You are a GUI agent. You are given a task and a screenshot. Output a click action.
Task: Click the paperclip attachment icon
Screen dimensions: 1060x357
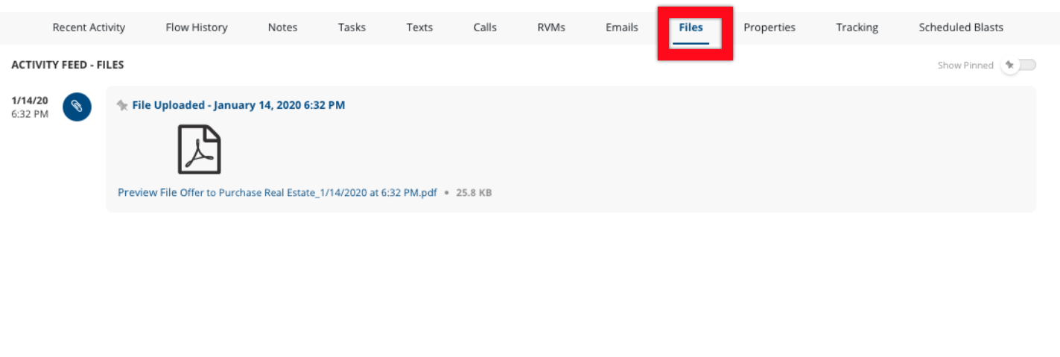(77, 107)
